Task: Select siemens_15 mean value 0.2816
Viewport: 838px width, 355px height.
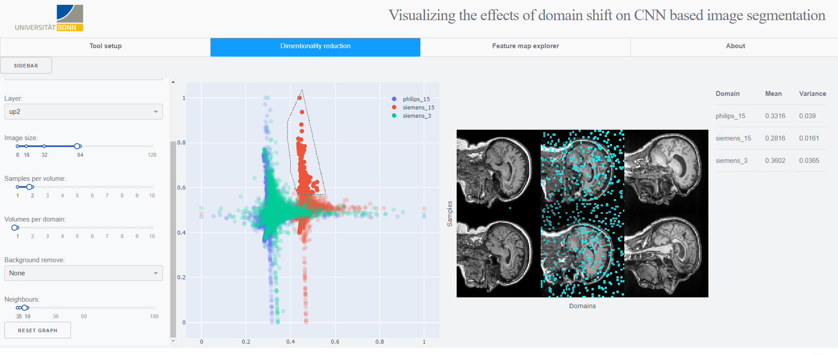Action: [775, 138]
